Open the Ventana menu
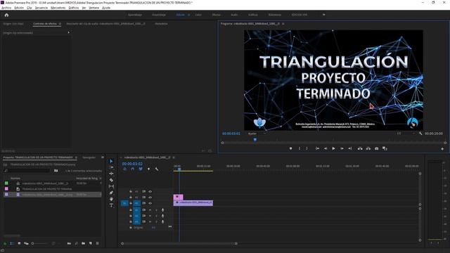This screenshot has width=450, height=253. [94, 8]
